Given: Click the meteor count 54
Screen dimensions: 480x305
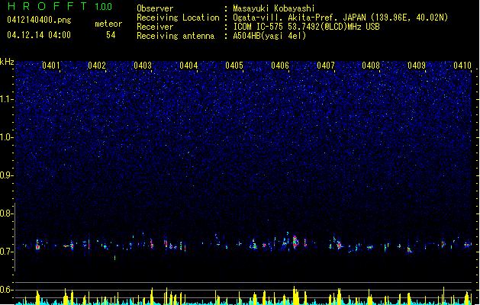Looking at the screenshot, I should tap(111, 35).
